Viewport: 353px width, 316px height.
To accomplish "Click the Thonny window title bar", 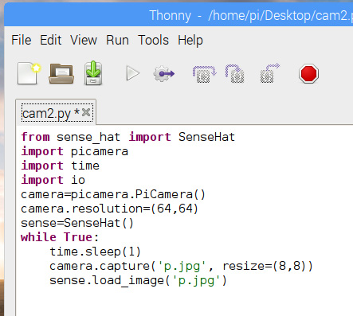I will [x=178, y=15].
